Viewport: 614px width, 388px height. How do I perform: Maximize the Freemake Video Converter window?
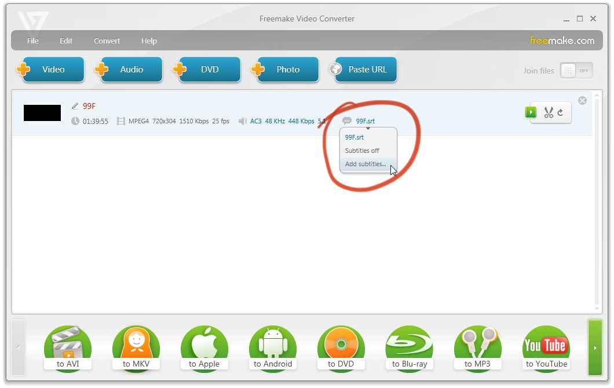coord(580,19)
